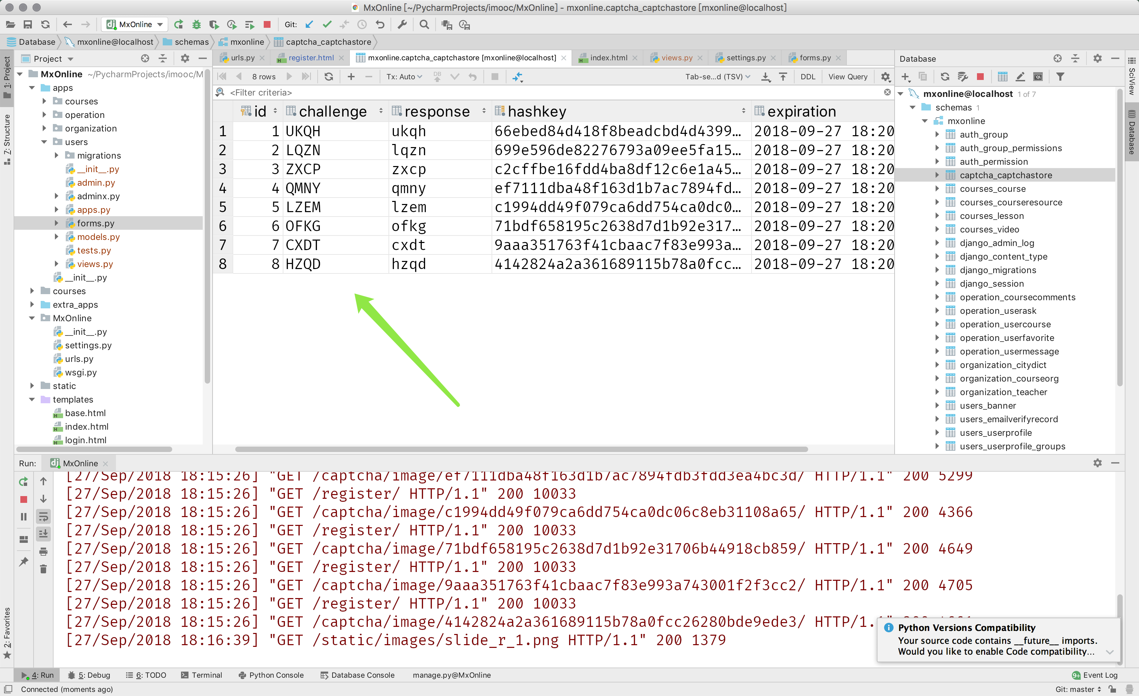This screenshot has width=1139, height=696.
Task: Collapse the users folder in project tree
Action: tap(44, 142)
